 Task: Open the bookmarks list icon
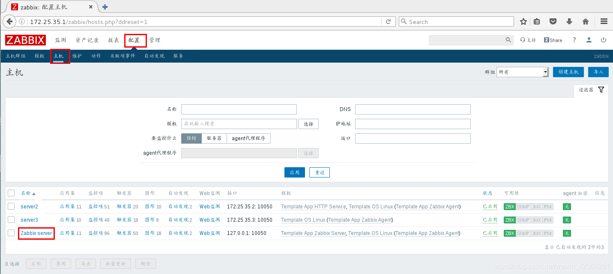pos(537,21)
